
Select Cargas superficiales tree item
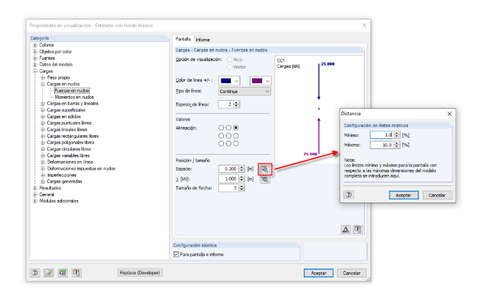pos(66,110)
